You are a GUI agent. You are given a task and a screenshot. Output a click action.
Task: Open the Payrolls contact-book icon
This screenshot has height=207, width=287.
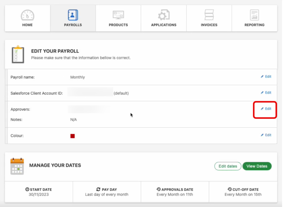73,14
